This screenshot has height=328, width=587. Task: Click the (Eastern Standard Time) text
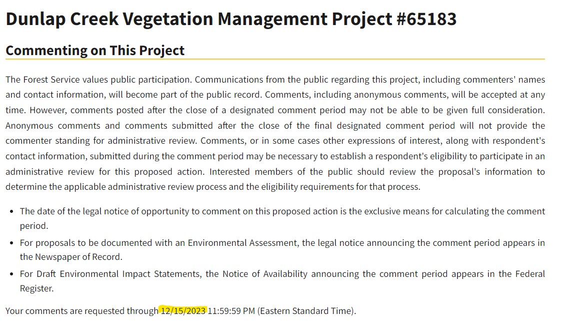coord(306,311)
